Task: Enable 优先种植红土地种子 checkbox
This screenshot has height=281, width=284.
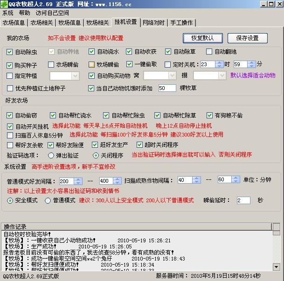Action: [10, 88]
